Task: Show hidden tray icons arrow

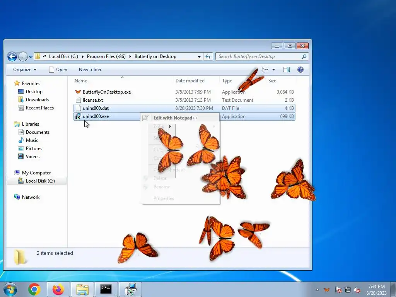Action: click(317, 290)
